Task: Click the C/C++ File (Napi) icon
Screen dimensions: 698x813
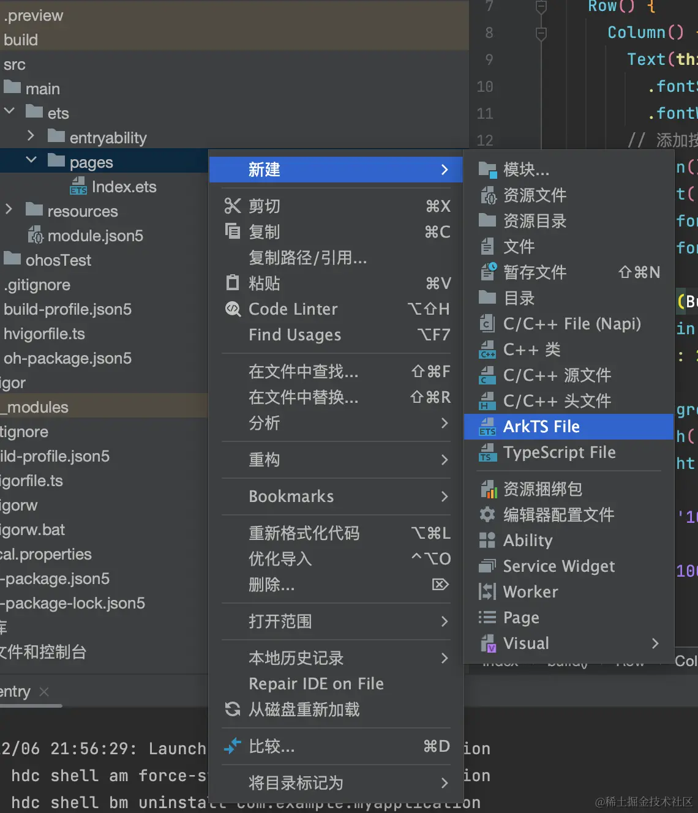Action: coord(487,323)
